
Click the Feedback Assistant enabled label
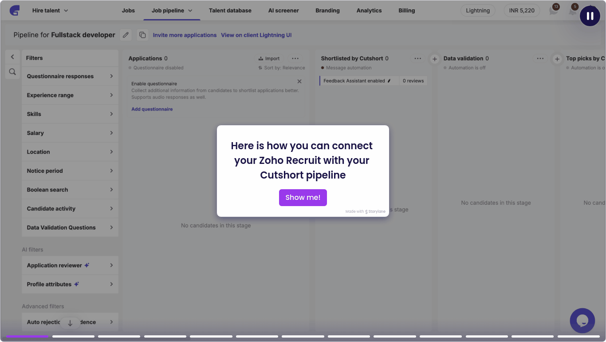pos(354,81)
